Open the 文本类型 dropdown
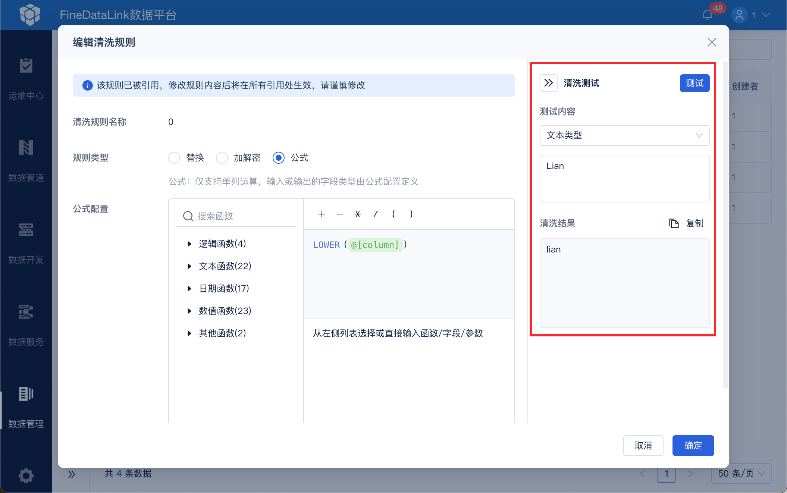Screen dimensions: 787x493 (624, 135)
